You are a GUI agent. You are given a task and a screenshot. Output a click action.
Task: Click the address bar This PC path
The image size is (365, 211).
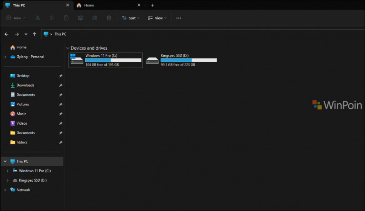(60, 34)
